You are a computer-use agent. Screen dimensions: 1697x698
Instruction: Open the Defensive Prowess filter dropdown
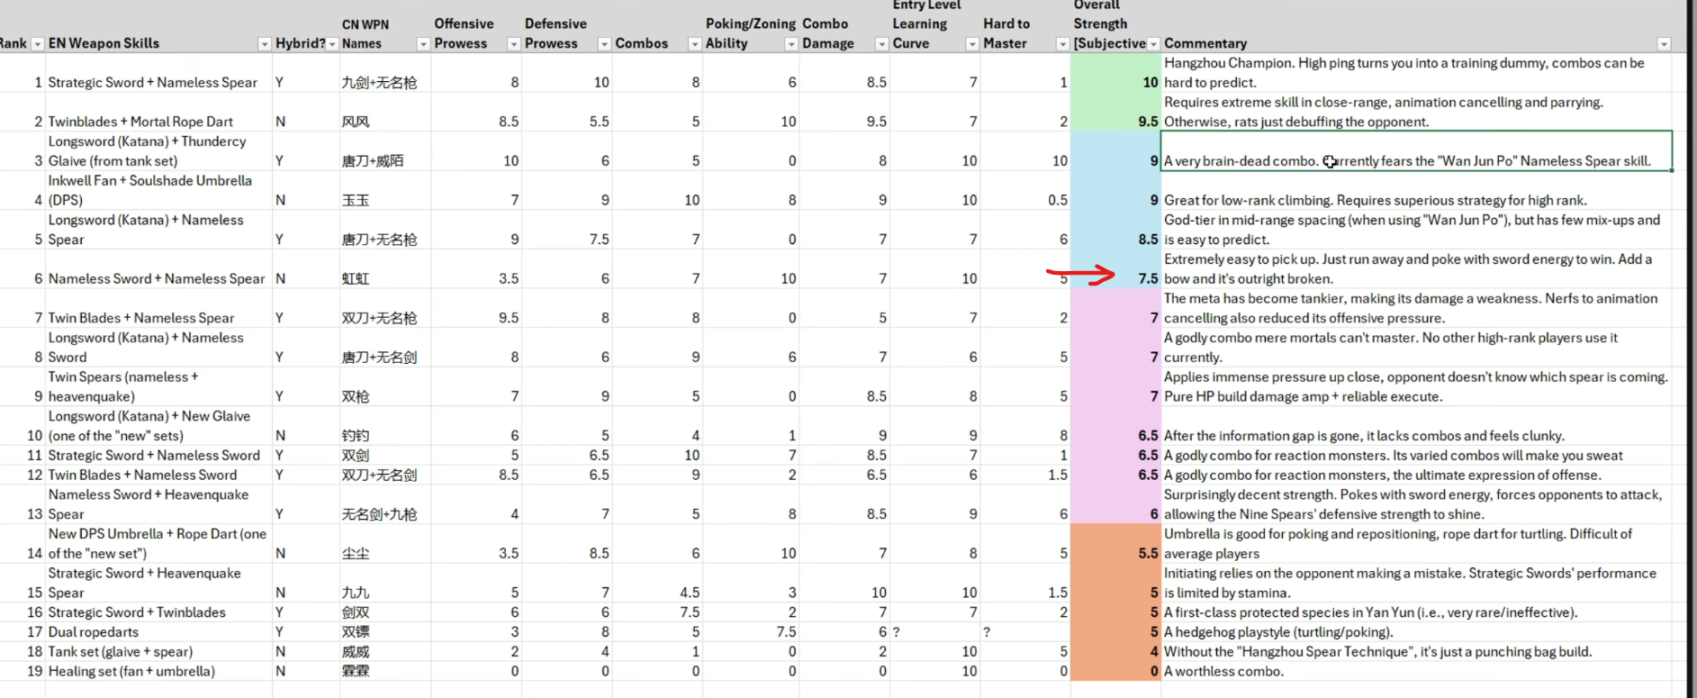pyautogui.click(x=605, y=44)
